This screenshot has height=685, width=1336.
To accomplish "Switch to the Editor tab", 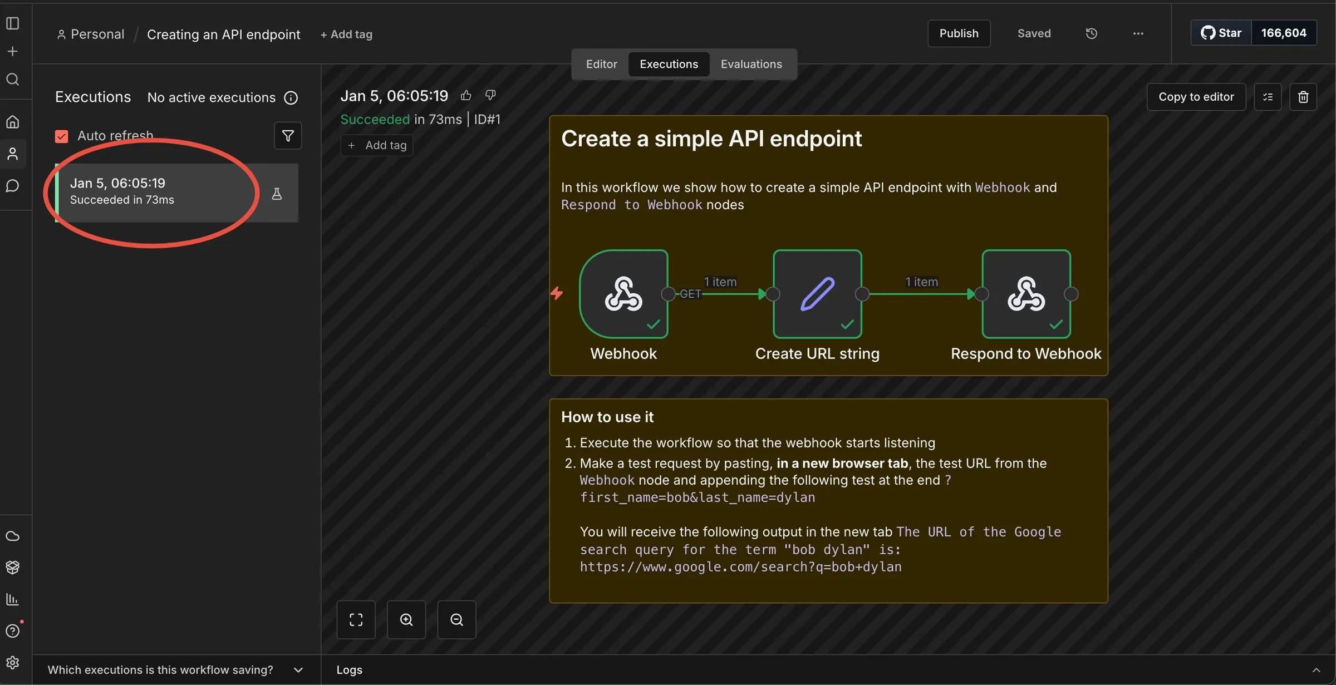I will [x=601, y=64].
